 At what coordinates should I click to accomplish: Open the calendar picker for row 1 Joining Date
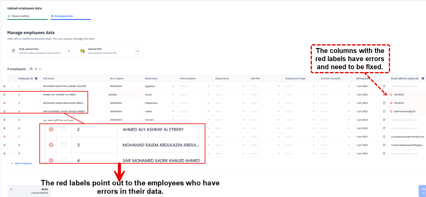[383, 86]
